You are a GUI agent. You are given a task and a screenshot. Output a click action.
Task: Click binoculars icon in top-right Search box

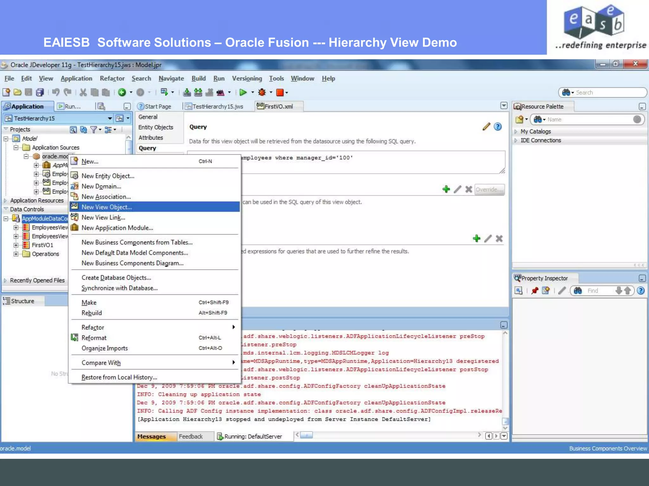coord(566,92)
